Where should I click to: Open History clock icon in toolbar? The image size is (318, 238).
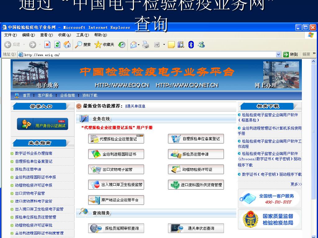122,45
